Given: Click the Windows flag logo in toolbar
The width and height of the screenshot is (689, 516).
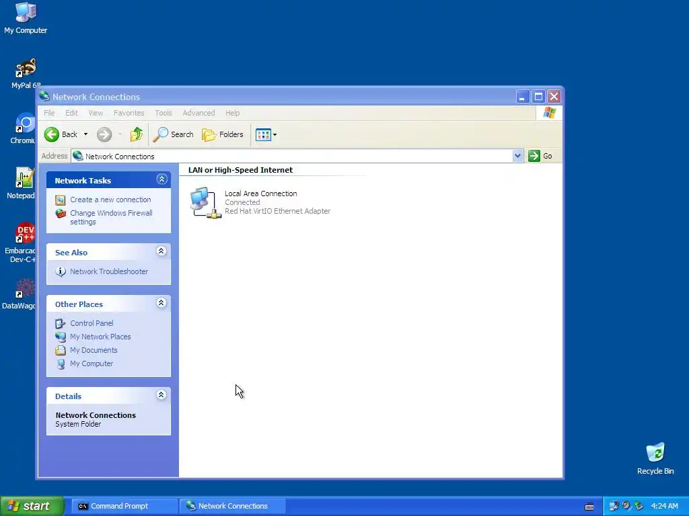Looking at the screenshot, I should point(549,113).
